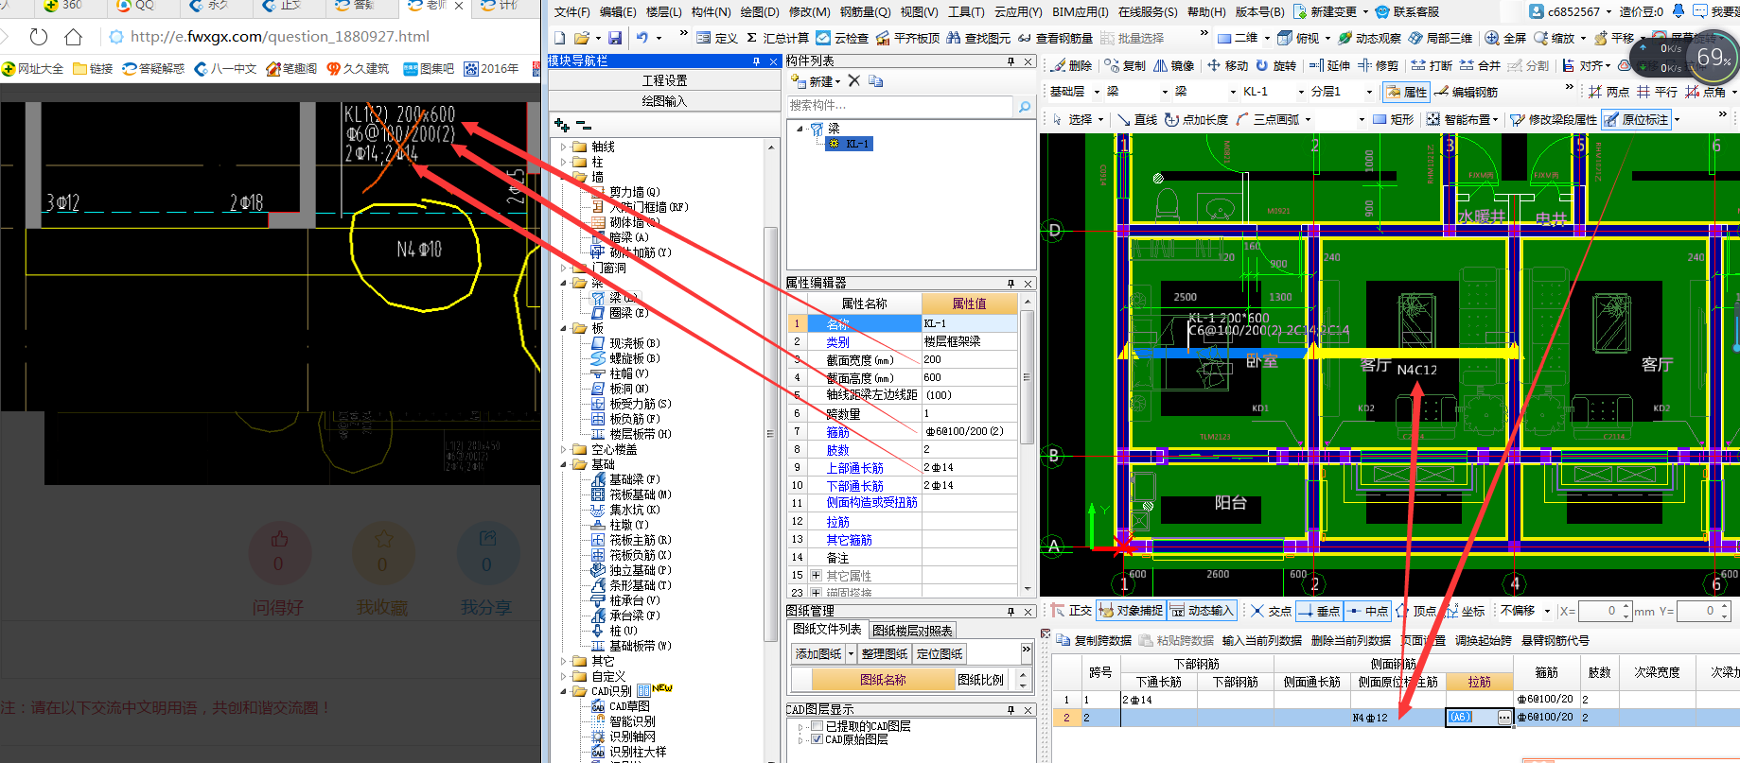1740x763 pixels.
Task: Click the 全屏 fullscreen tool
Action: tap(1505, 38)
